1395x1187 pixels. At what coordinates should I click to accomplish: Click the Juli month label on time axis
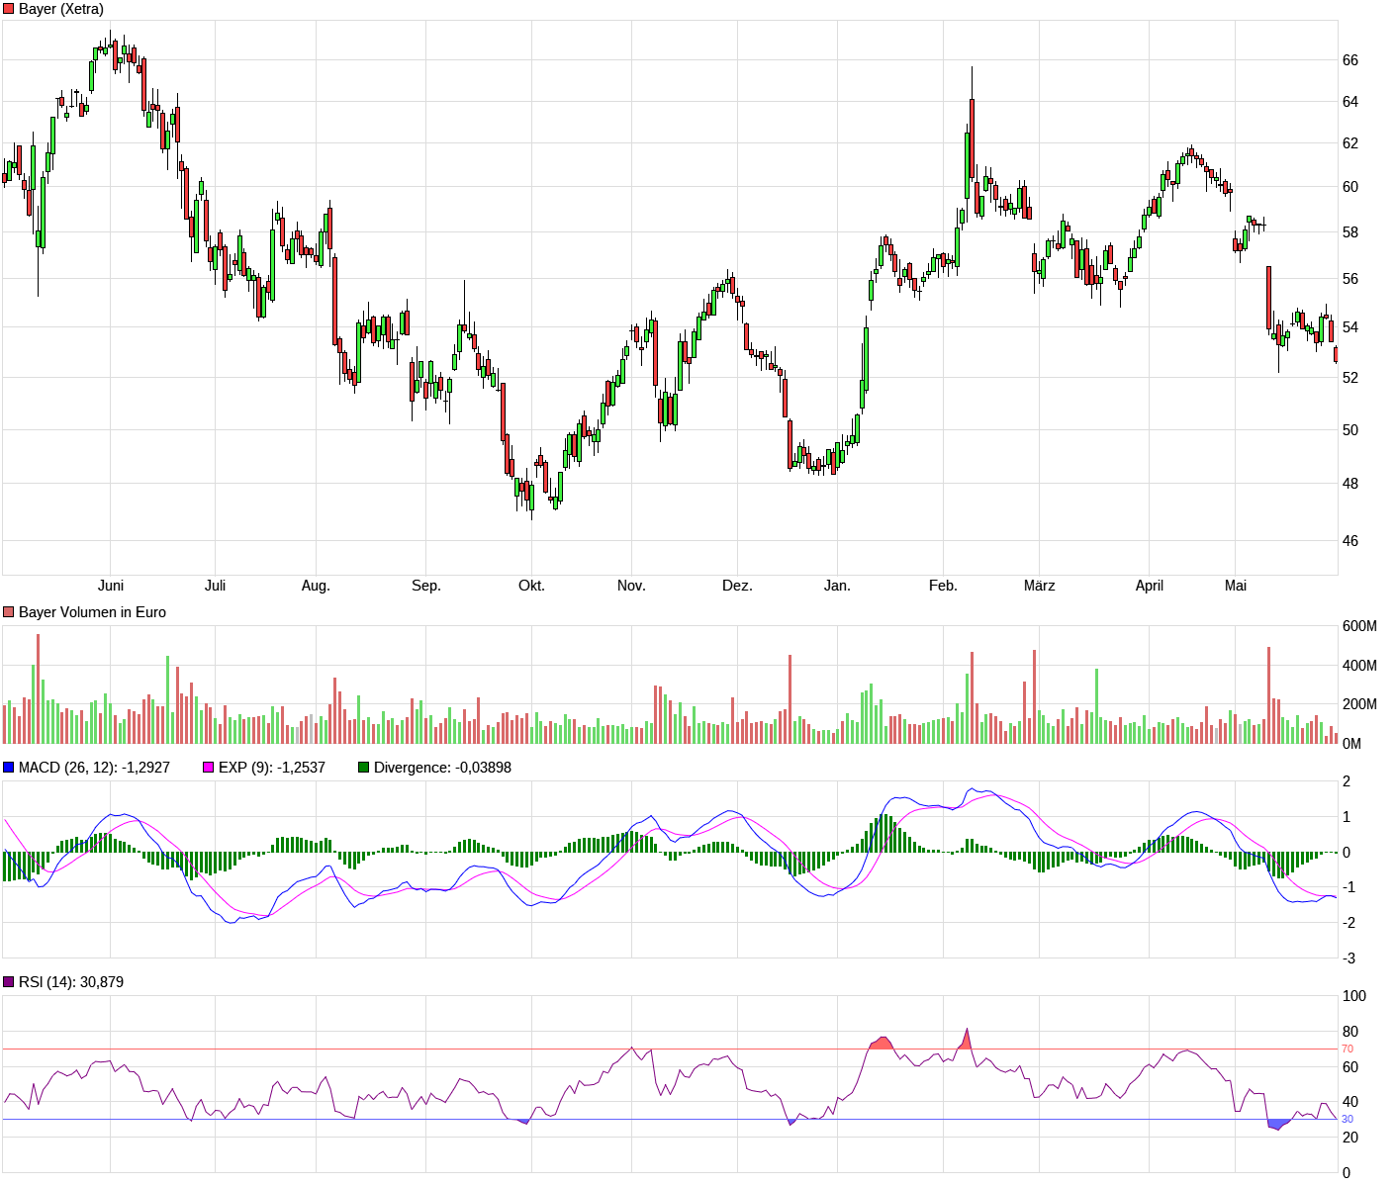215,586
